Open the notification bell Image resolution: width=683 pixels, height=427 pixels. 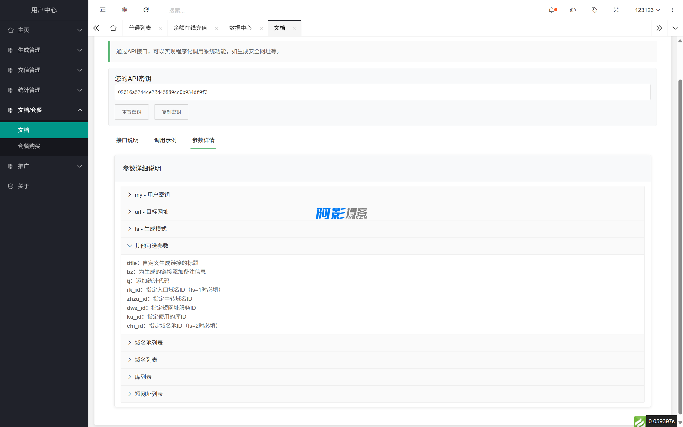click(x=551, y=10)
